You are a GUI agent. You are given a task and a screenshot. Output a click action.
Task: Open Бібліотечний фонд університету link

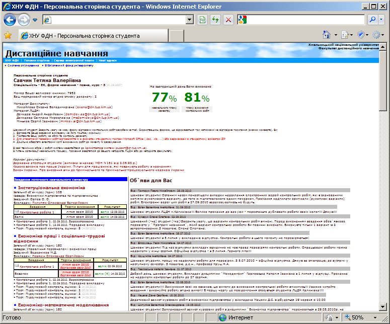[x=69, y=65]
